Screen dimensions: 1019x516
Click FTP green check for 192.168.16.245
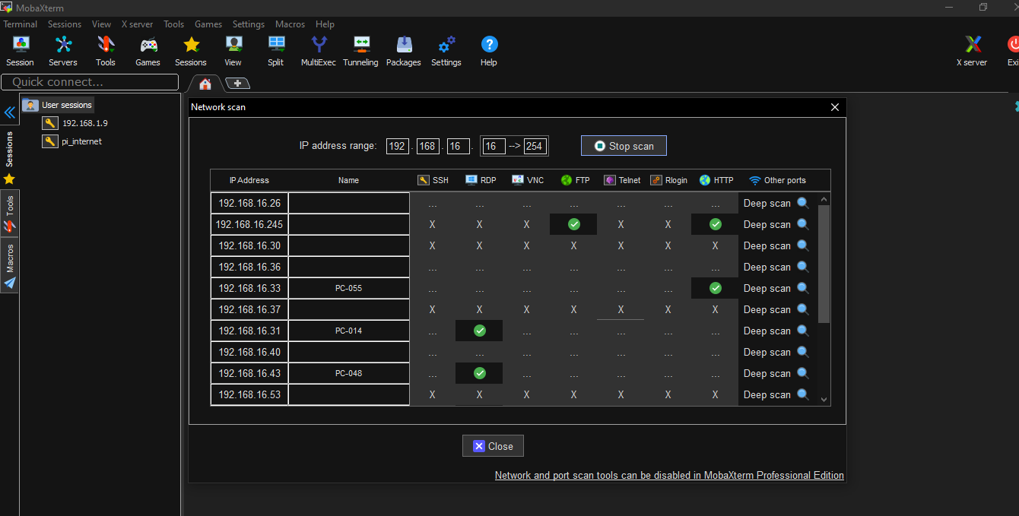(x=573, y=224)
